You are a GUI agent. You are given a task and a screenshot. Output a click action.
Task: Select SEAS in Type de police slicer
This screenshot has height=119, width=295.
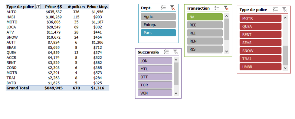click(261, 43)
